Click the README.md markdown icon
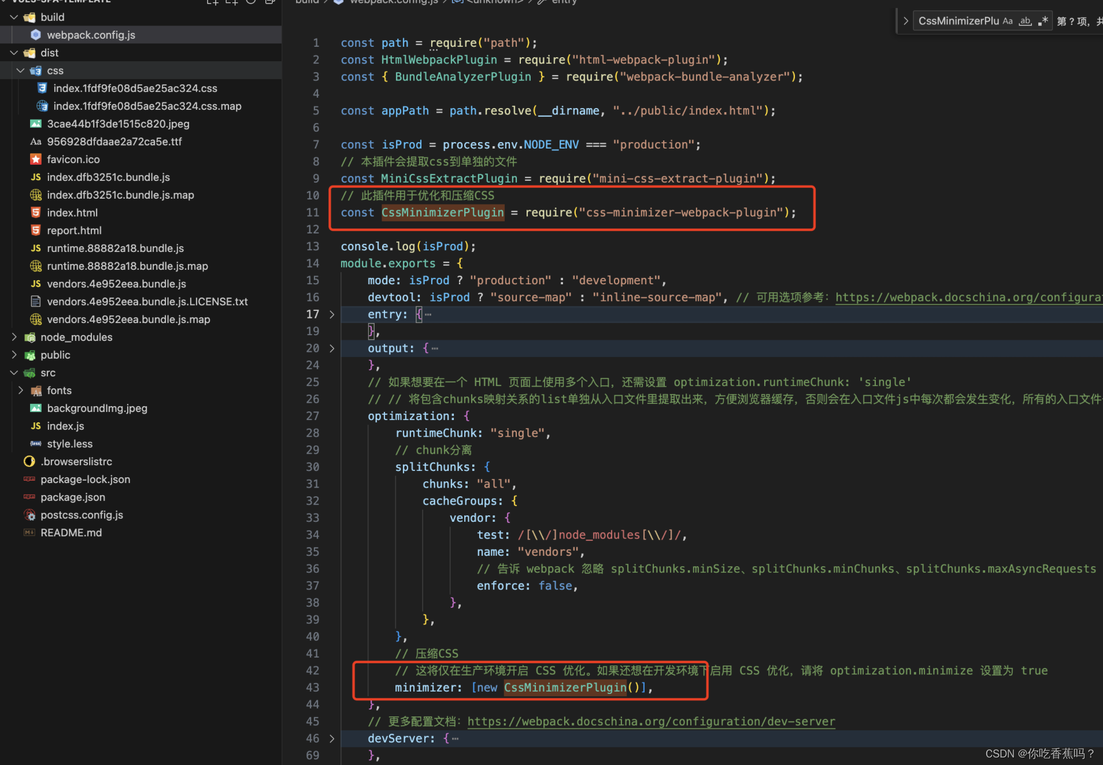The image size is (1103, 765). (29, 533)
